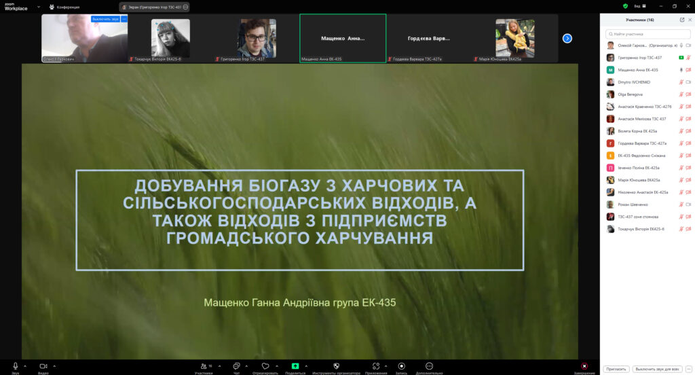Select participant Роман Шевченко
Viewport: 695px width, 375px height.
tap(647, 204)
